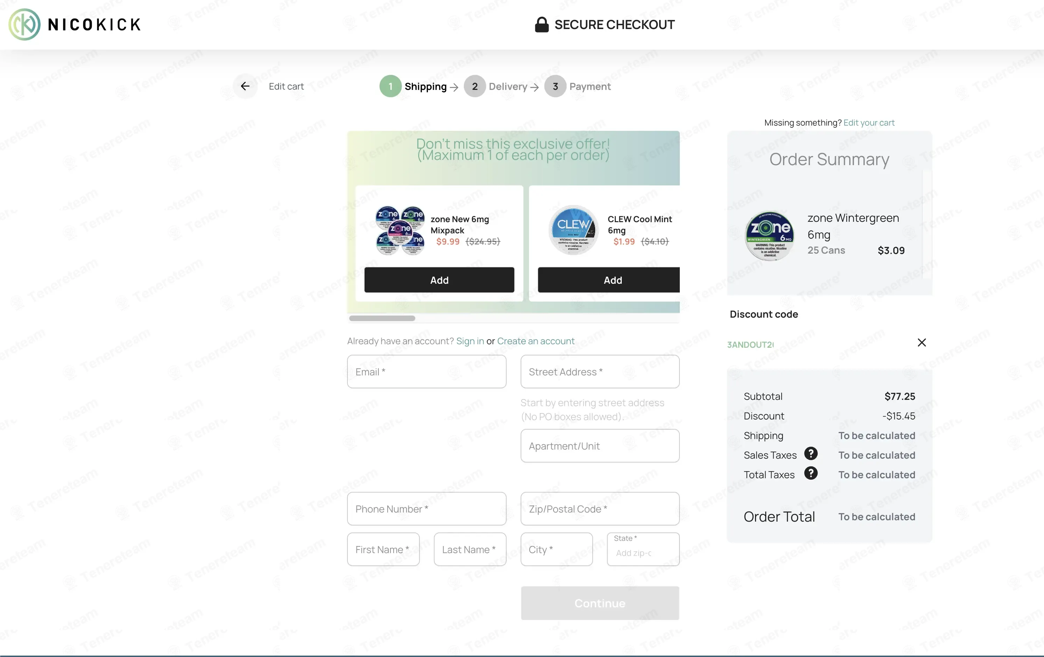Add zone New 6mg Mixpack to order

(439, 280)
